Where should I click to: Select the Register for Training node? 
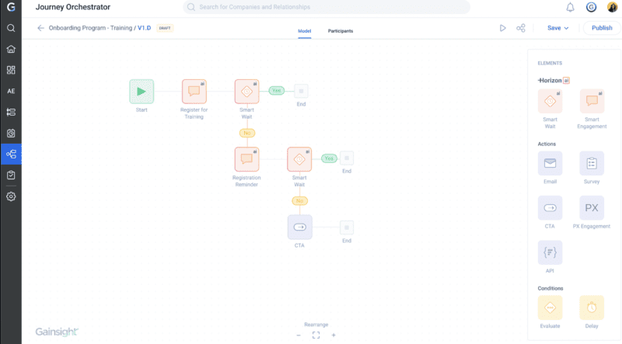point(194,91)
